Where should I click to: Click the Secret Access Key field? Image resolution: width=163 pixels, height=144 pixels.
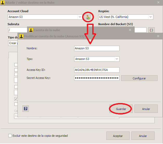(97, 78)
